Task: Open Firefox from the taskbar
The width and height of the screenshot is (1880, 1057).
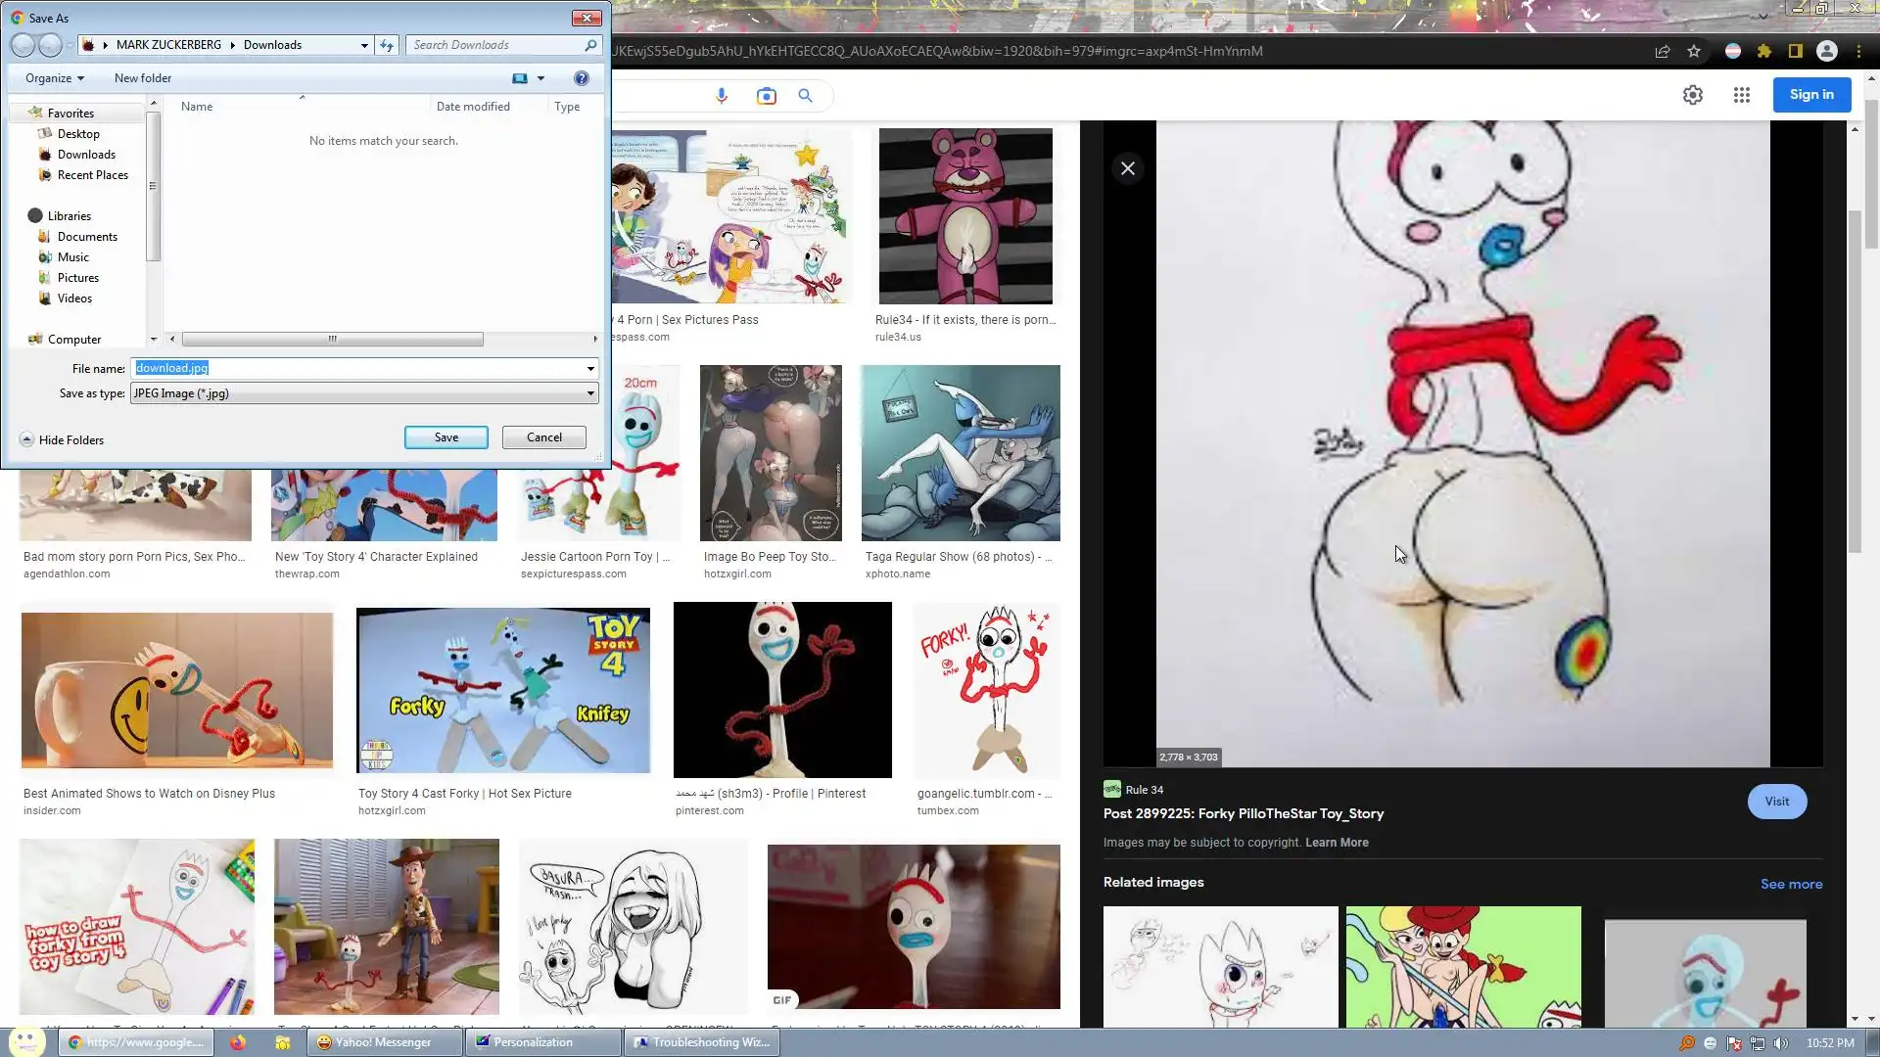Action: pos(238,1042)
